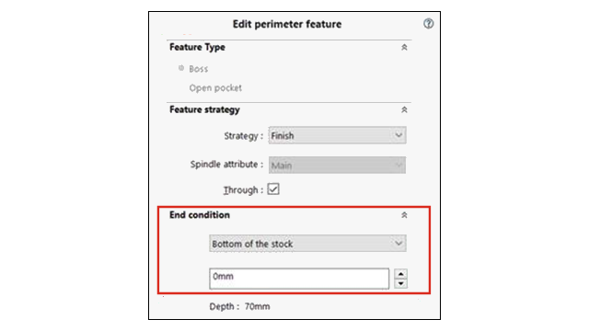589x331 pixels.
Task: Click the Feature Type section header
Action: (x=197, y=47)
